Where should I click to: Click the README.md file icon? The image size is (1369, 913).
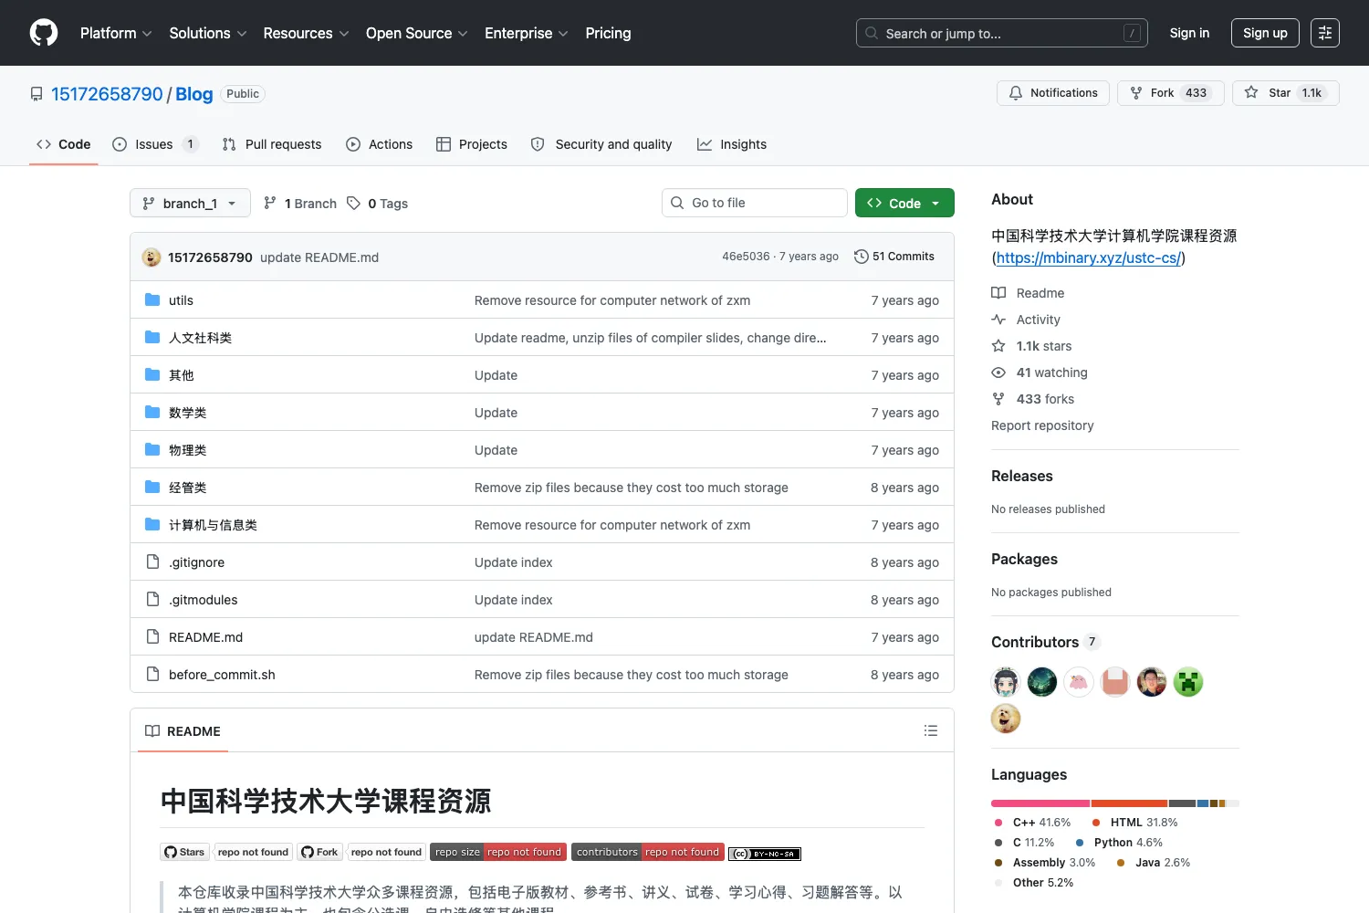coord(152,637)
